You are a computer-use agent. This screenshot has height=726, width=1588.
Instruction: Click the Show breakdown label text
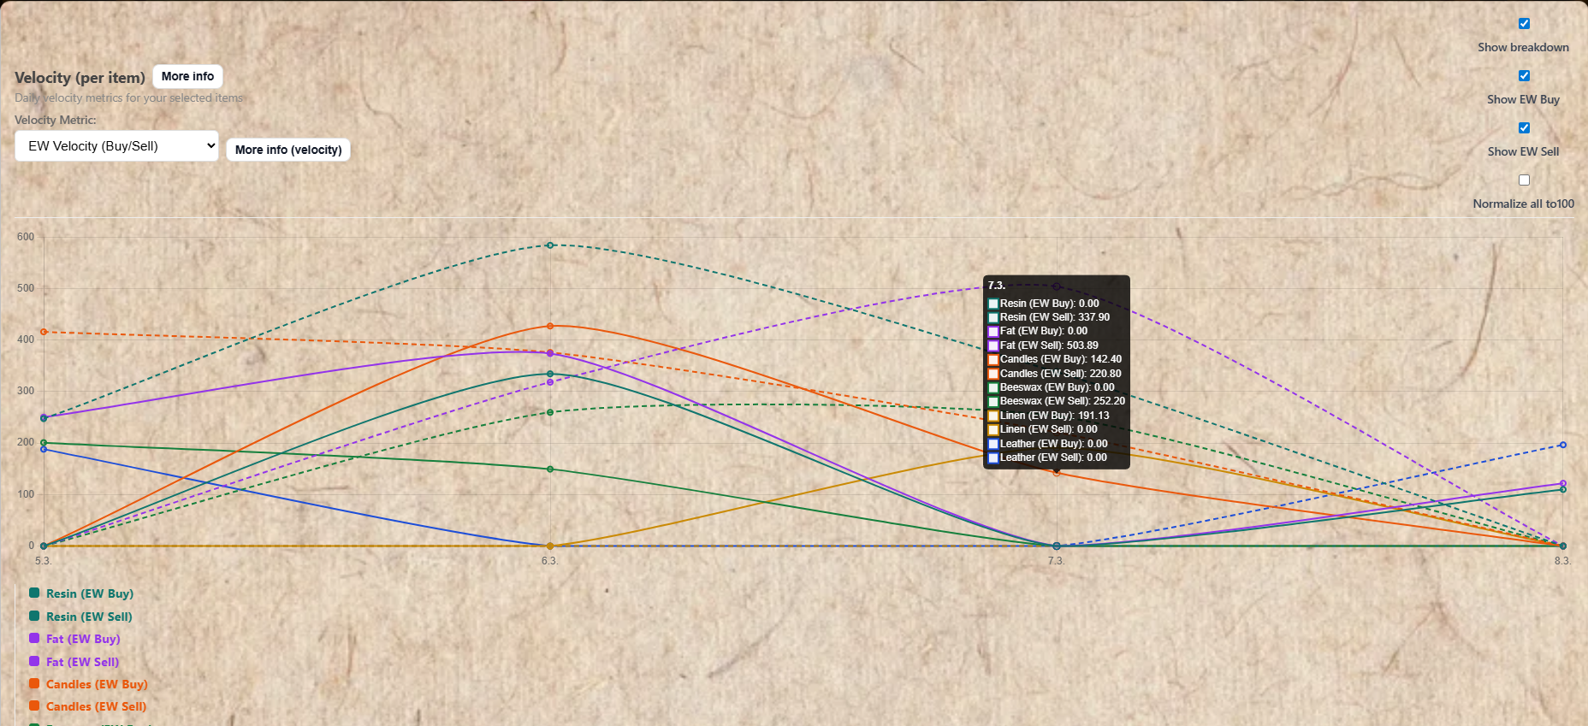(1523, 47)
